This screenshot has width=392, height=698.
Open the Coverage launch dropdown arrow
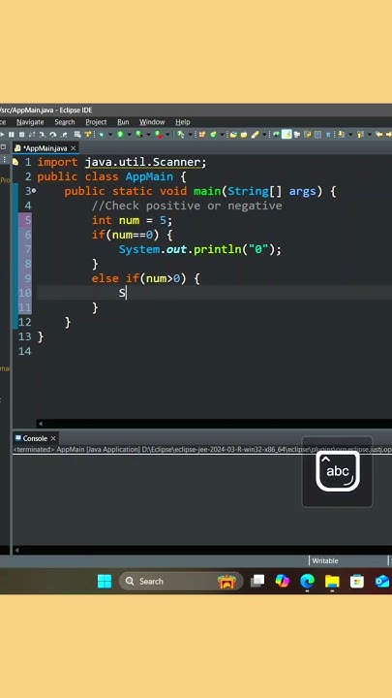148,135
